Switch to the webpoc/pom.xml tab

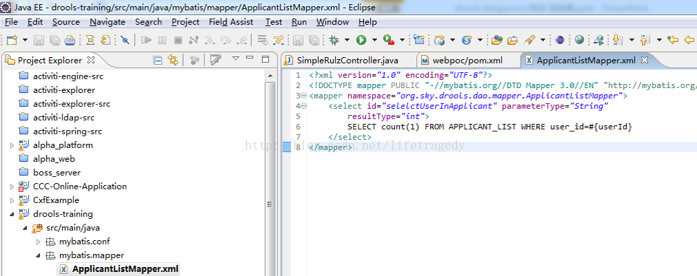(468, 60)
